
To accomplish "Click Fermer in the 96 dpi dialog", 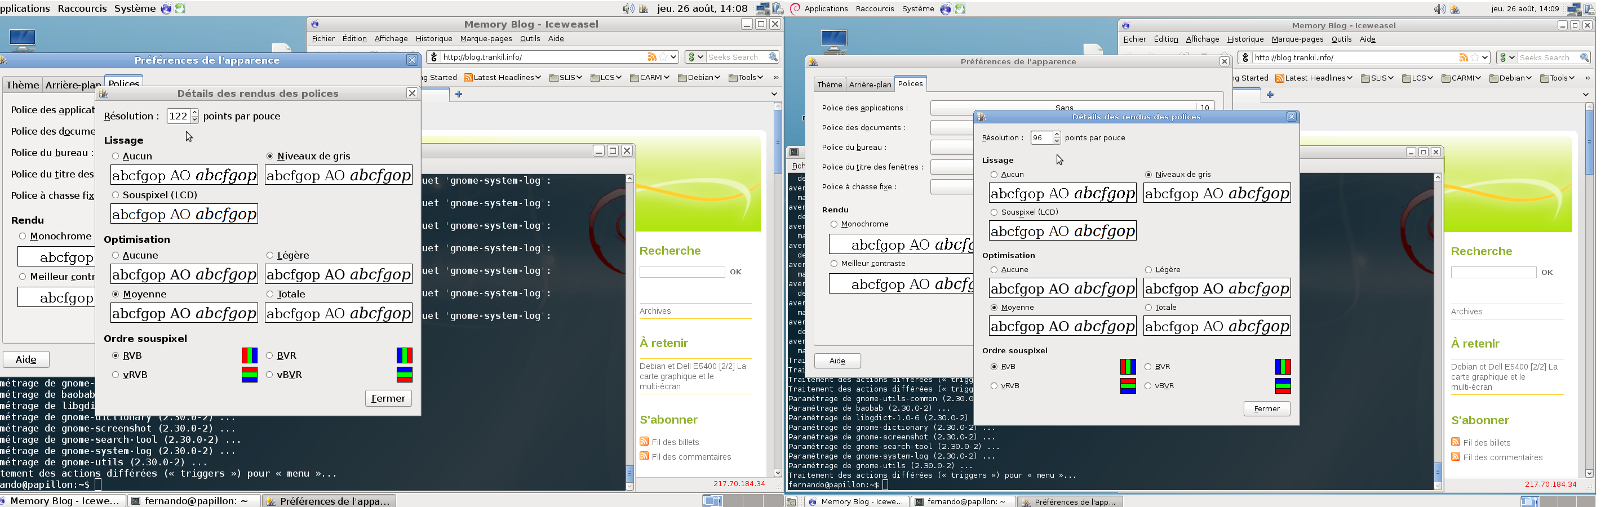I will pyautogui.click(x=1266, y=409).
